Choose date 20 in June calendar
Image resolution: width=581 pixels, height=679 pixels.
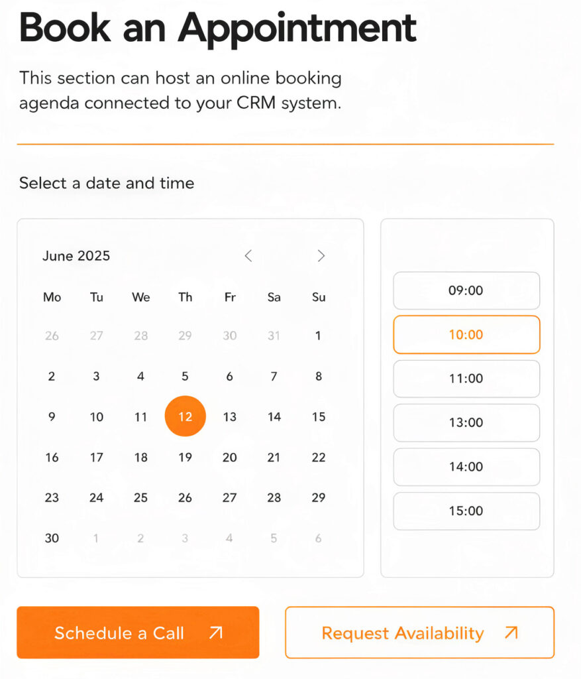229,458
